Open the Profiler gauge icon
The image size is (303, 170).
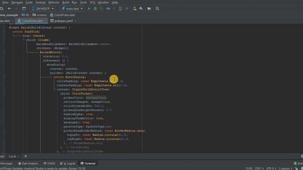pyautogui.click(x=108, y=8)
